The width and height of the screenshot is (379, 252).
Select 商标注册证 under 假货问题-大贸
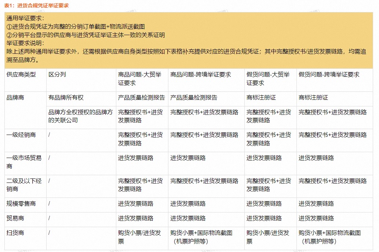[261, 98]
